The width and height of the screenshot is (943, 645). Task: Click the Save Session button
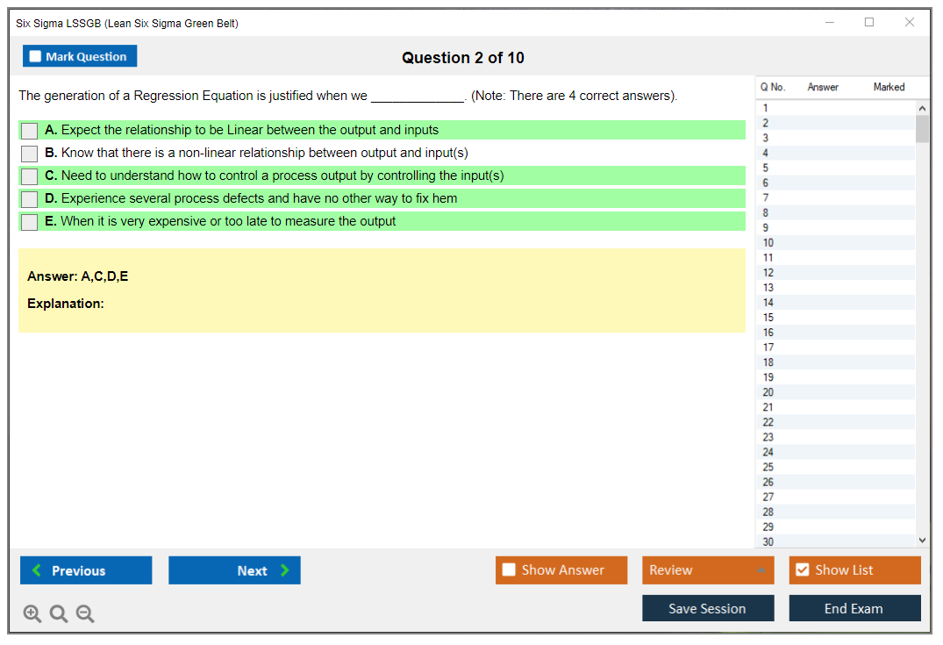coord(707,608)
